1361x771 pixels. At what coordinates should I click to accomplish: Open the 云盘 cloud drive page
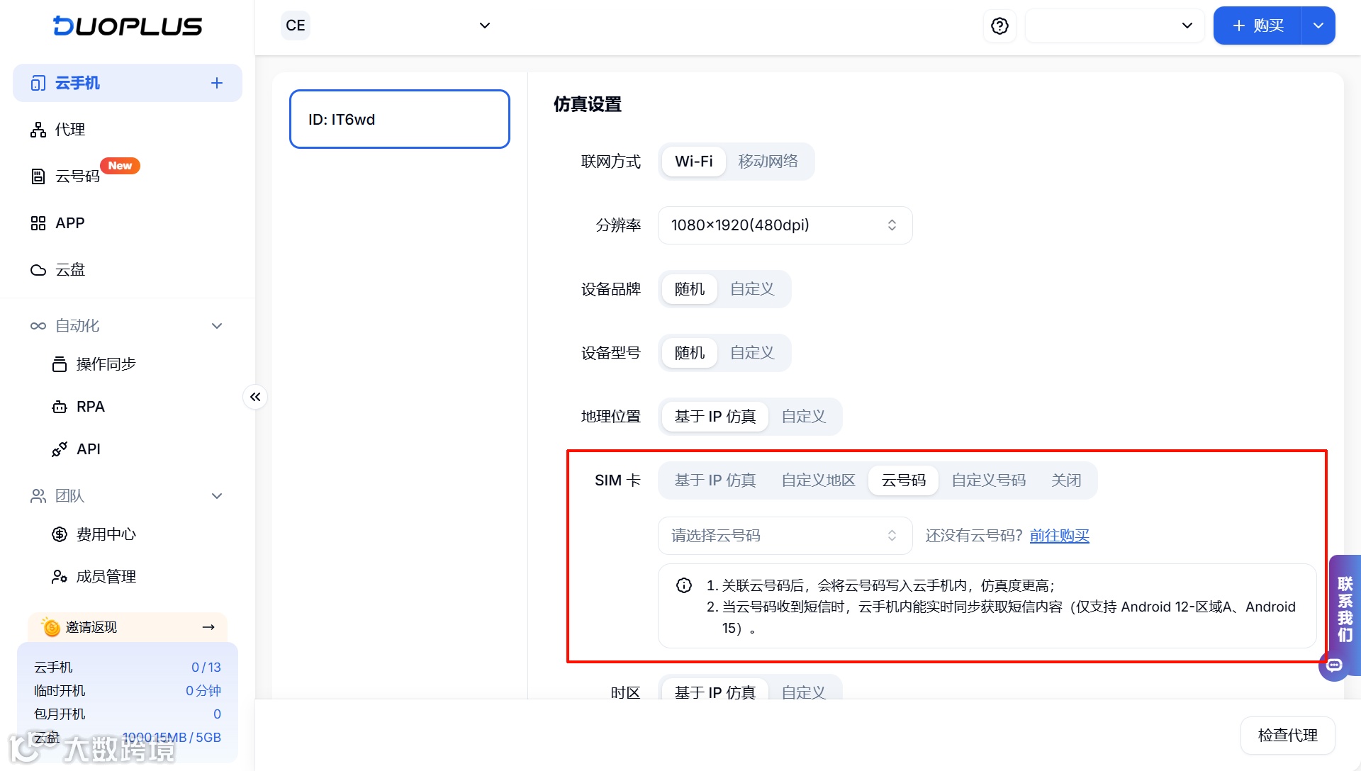click(x=69, y=270)
